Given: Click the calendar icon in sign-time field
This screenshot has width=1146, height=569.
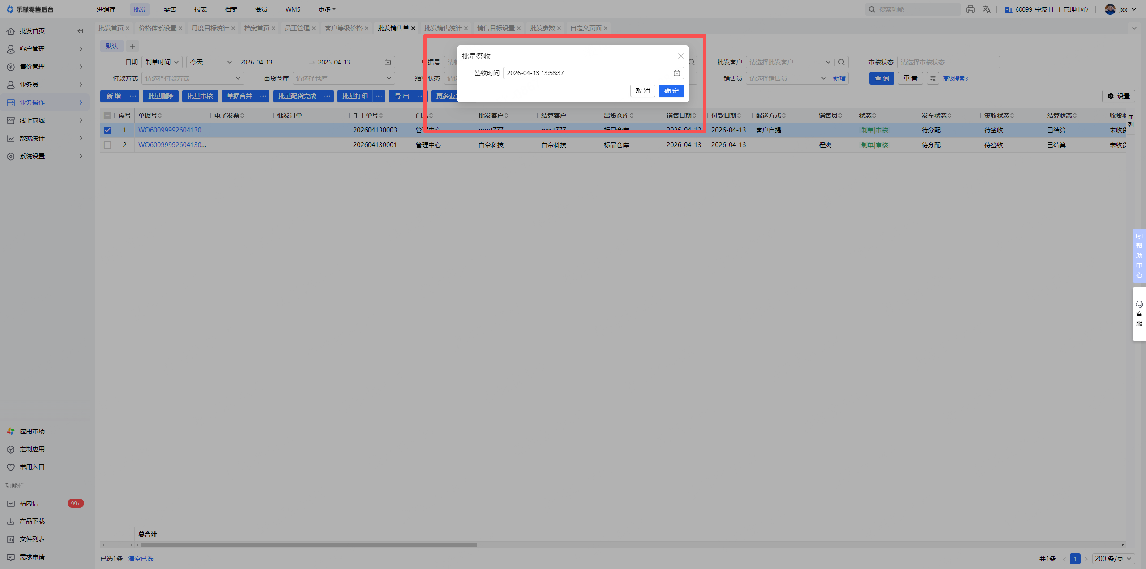Looking at the screenshot, I should click(x=676, y=73).
